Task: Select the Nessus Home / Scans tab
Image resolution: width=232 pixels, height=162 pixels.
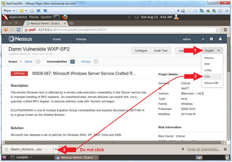Action: [x=45, y=23]
